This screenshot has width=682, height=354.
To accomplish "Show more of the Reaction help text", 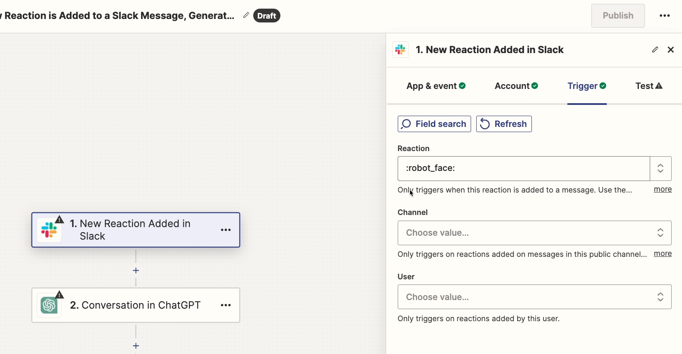I will [x=663, y=189].
